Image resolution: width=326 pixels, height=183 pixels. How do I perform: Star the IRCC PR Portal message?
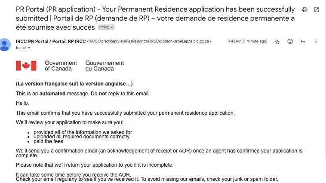[277, 41]
